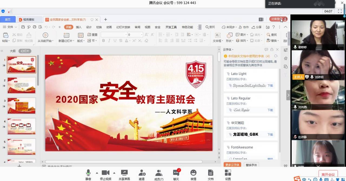Click the new slide icon

point(66,35)
